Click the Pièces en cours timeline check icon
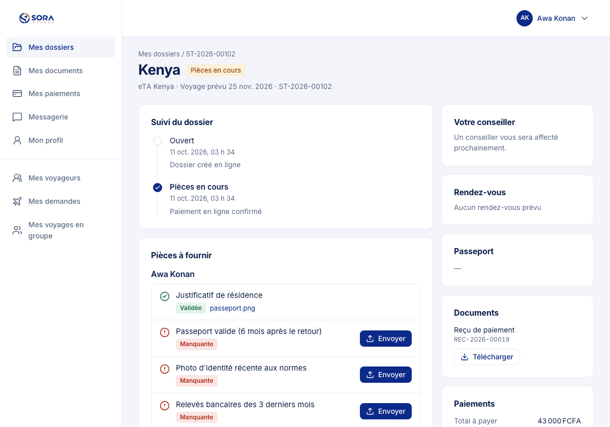The image size is (610, 427). pyautogui.click(x=158, y=188)
